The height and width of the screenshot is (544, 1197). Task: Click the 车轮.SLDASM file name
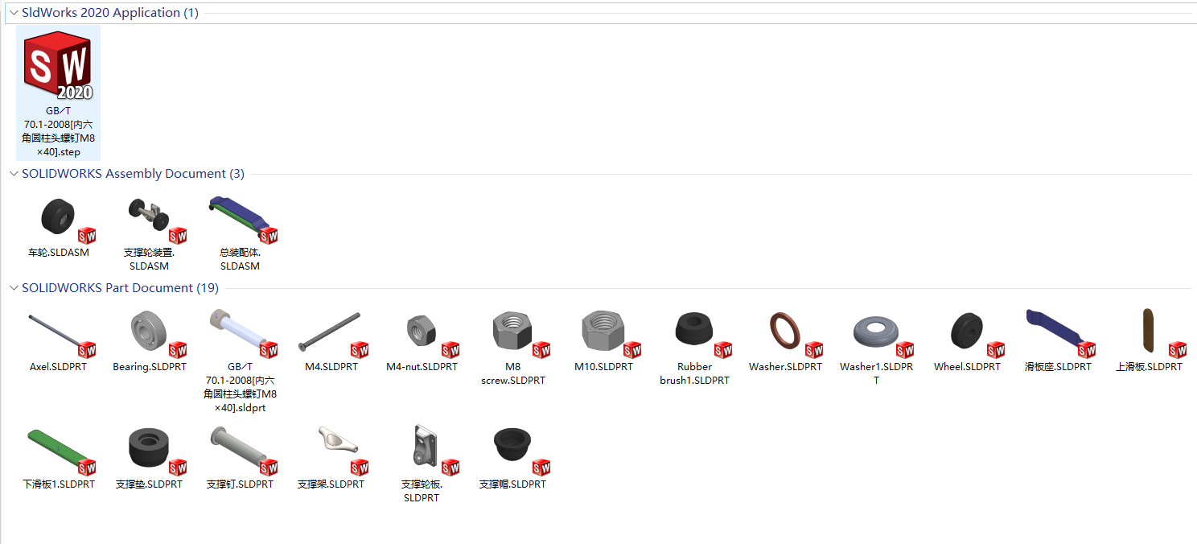[x=59, y=253]
